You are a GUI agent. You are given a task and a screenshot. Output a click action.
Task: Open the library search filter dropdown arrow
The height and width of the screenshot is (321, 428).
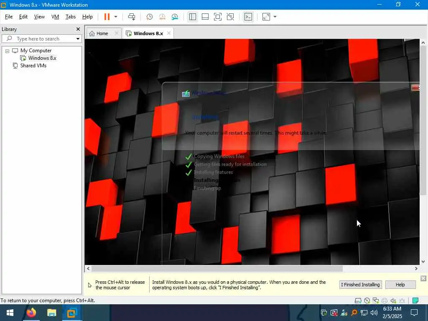point(78,39)
